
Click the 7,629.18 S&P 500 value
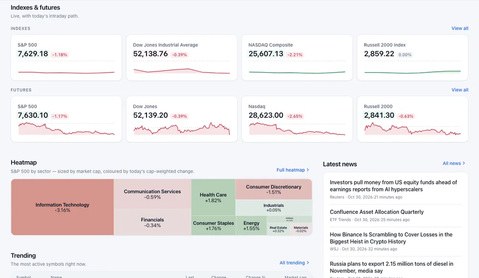(x=33, y=54)
